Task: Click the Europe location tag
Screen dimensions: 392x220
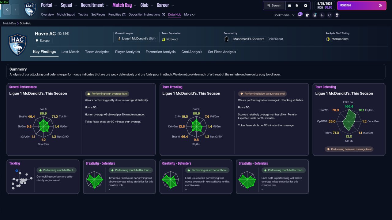Action: (43, 41)
